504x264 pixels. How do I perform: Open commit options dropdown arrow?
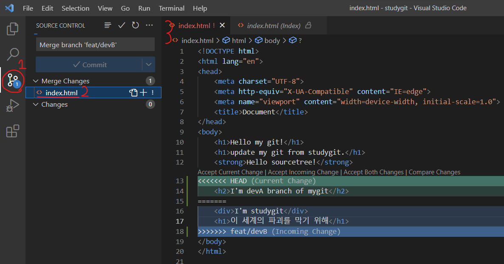(148, 65)
